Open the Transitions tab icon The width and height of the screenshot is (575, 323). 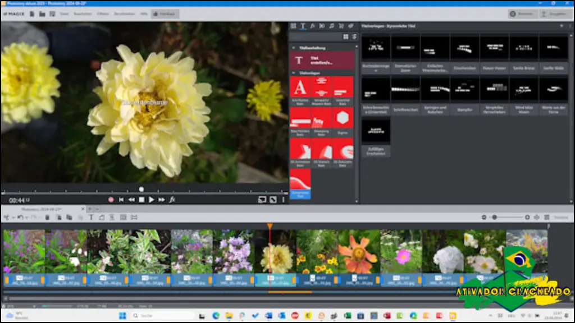[x=322, y=26]
